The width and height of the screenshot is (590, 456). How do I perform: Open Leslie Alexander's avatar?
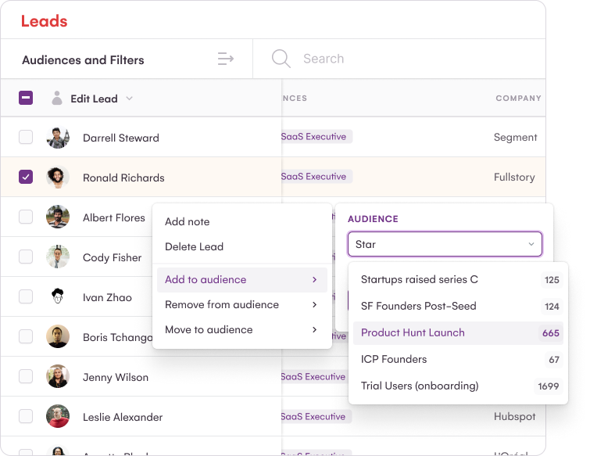pos(58,416)
